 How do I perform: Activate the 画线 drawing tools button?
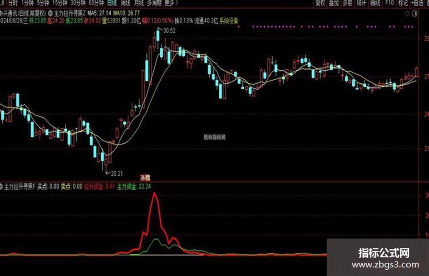[x=375, y=3]
